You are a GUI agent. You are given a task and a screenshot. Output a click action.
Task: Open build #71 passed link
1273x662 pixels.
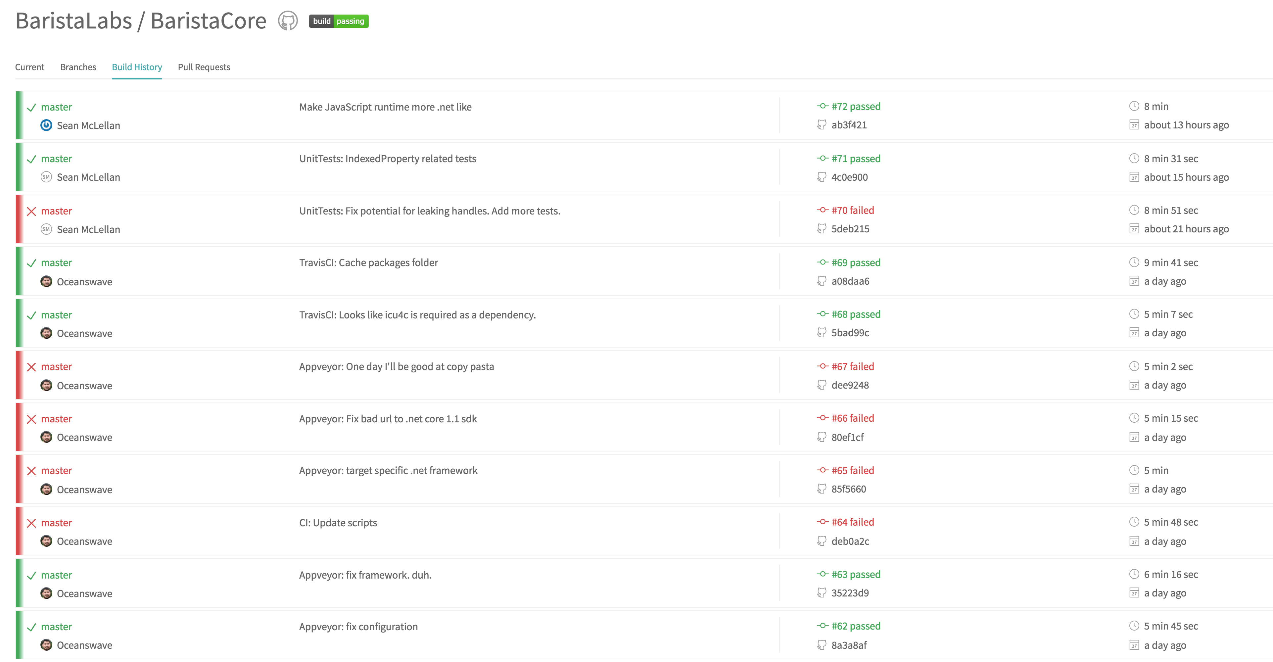click(856, 159)
